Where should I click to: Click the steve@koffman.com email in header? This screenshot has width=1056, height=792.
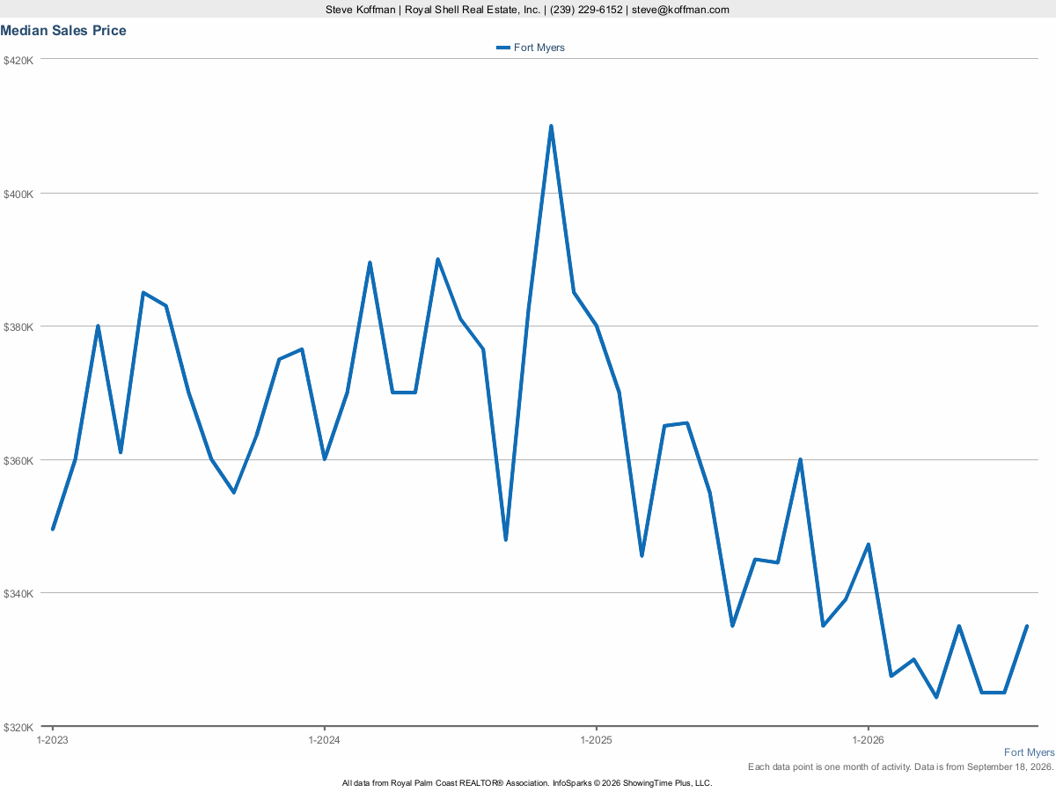[680, 10]
